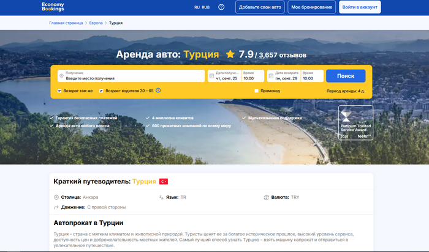Toggle the 'Возврат там же' checkbox
Viewport: 429px width, 252px height.
[59, 91]
